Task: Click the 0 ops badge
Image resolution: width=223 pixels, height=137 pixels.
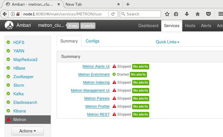Action: coord(73,26)
